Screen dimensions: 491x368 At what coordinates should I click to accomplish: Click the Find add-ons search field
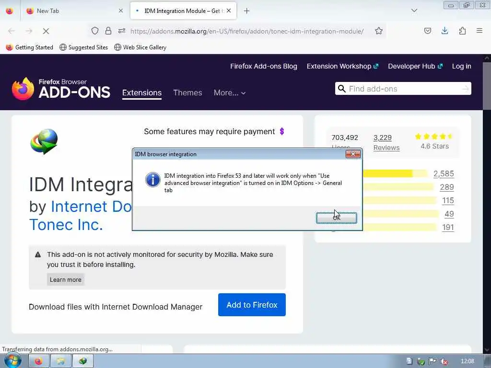pyautogui.click(x=404, y=89)
